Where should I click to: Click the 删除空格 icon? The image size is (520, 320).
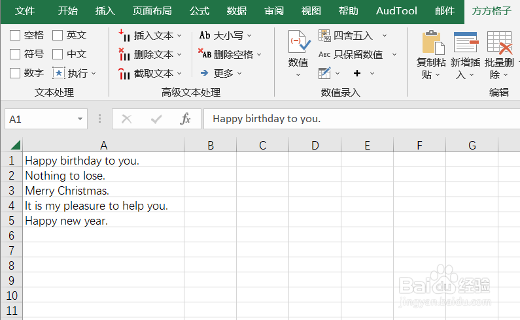(x=205, y=54)
